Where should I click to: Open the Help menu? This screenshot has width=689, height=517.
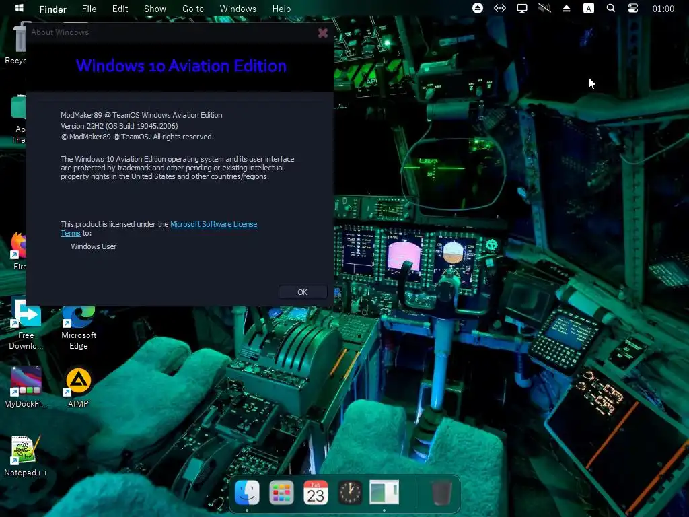[x=281, y=9]
